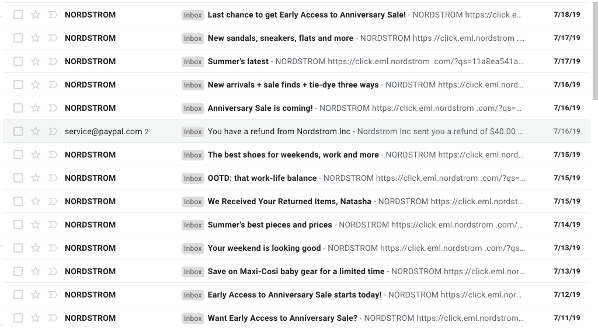Select checkbox for 'Summer's best pieces and prices'
This screenshot has width=598, height=329.
(18, 225)
